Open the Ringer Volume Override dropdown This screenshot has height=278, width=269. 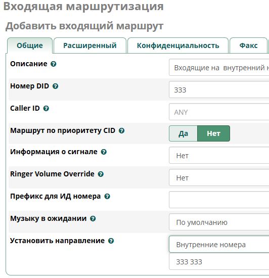coord(219,177)
